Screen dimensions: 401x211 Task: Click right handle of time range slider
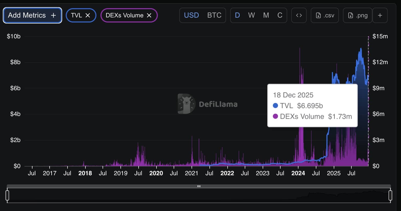[390, 195]
